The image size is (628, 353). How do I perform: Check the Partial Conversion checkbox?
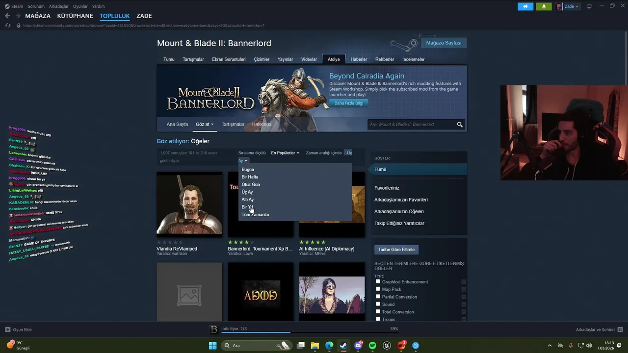[378, 297]
